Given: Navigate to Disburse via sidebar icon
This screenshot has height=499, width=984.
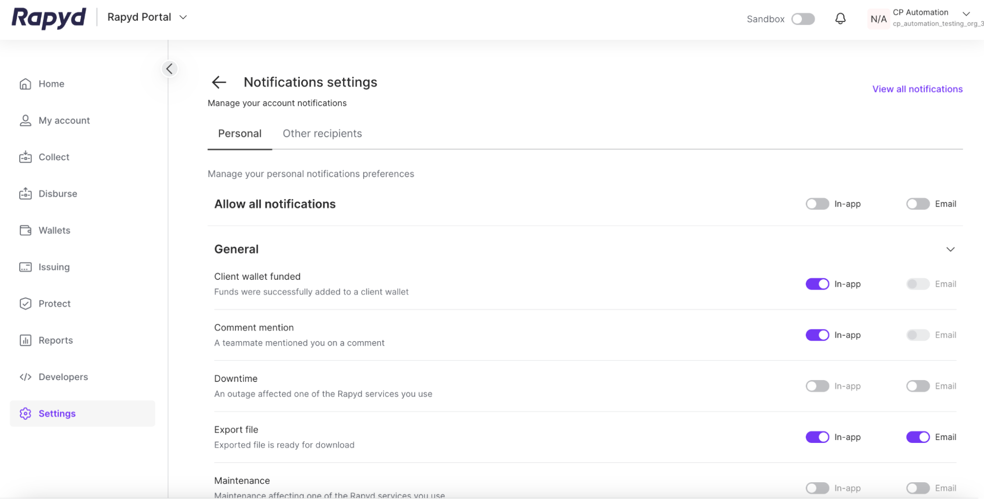Looking at the screenshot, I should [58, 193].
